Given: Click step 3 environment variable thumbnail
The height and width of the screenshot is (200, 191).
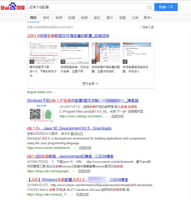Looking at the screenshot, I should [106, 53].
